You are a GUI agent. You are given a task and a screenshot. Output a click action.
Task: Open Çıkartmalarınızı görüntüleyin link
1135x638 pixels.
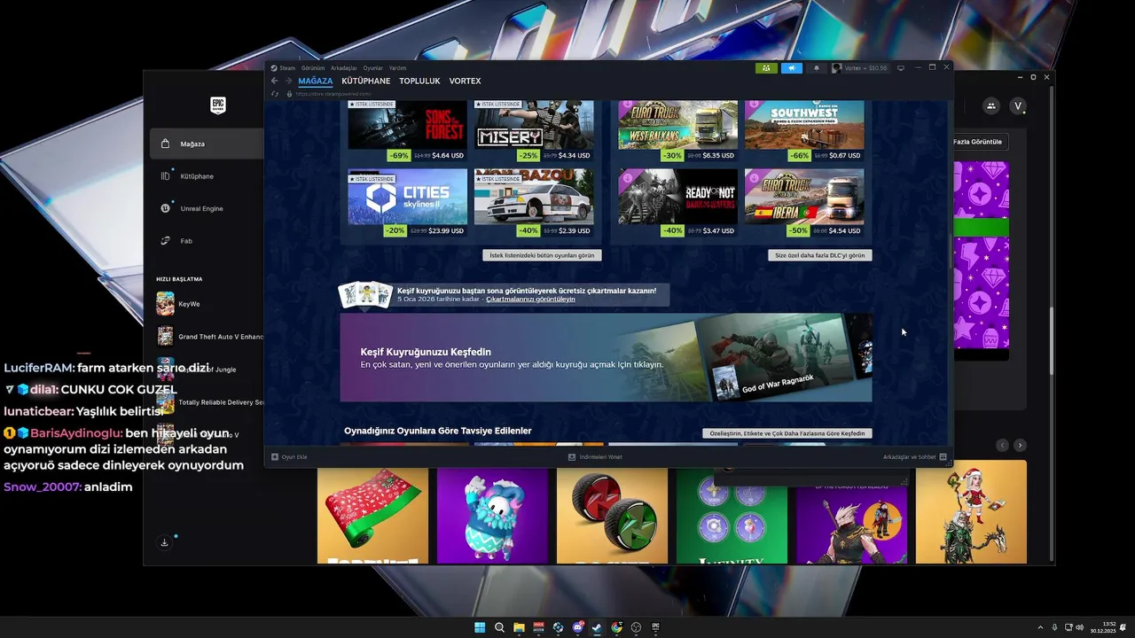point(530,300)
